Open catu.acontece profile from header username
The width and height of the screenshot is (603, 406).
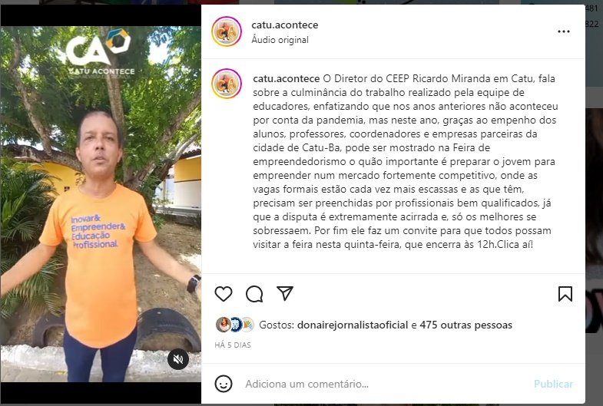[x=284, y=25]
